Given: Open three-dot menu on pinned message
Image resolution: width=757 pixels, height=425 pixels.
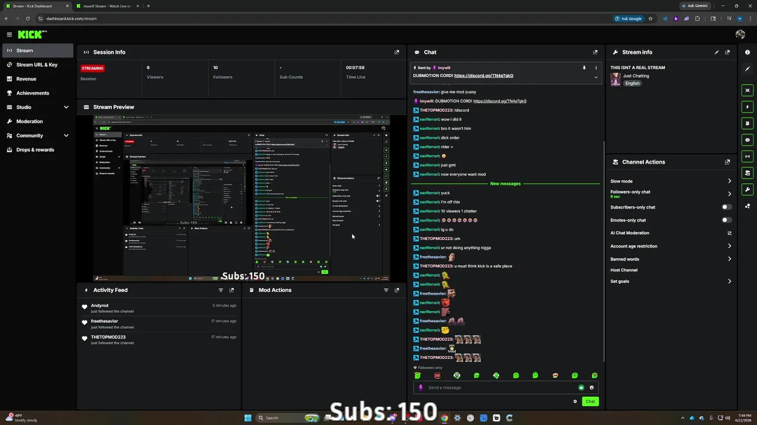Looking at the screenshot, I should click(596, 68).
